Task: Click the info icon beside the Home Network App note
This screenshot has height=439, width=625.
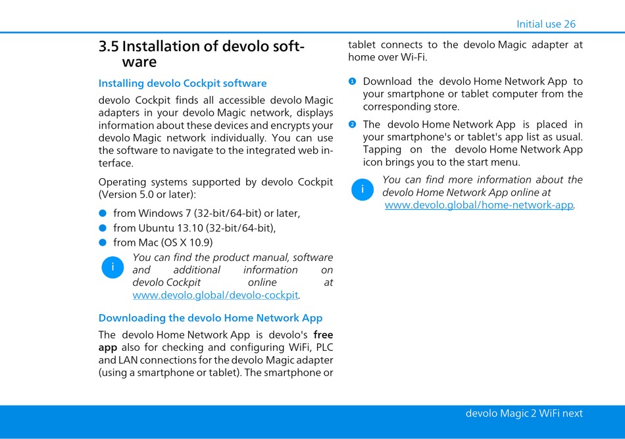Action: (362, 189)
